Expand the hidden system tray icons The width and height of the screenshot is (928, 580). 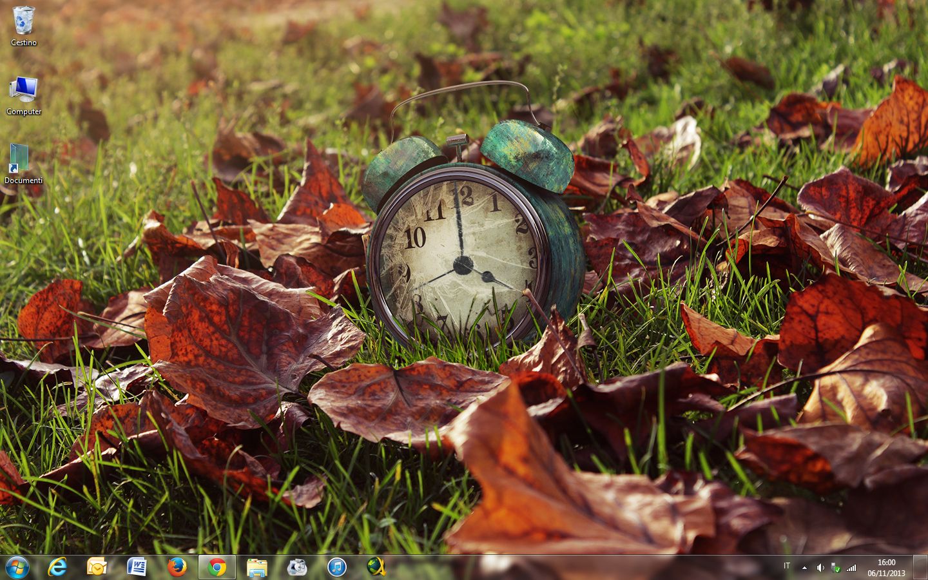[x=804, y=568]
